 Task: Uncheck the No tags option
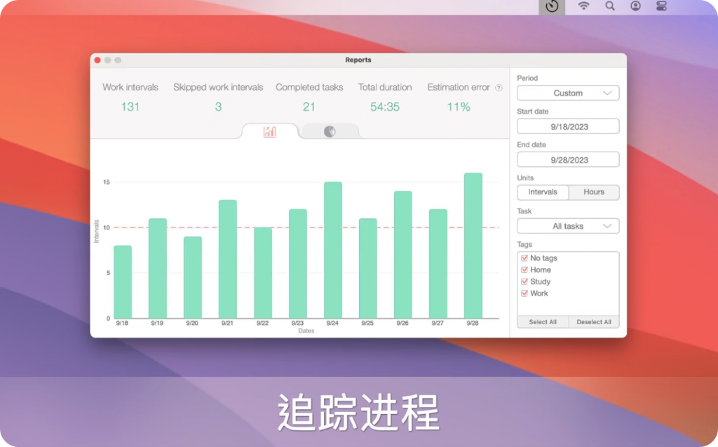[524, 258]
